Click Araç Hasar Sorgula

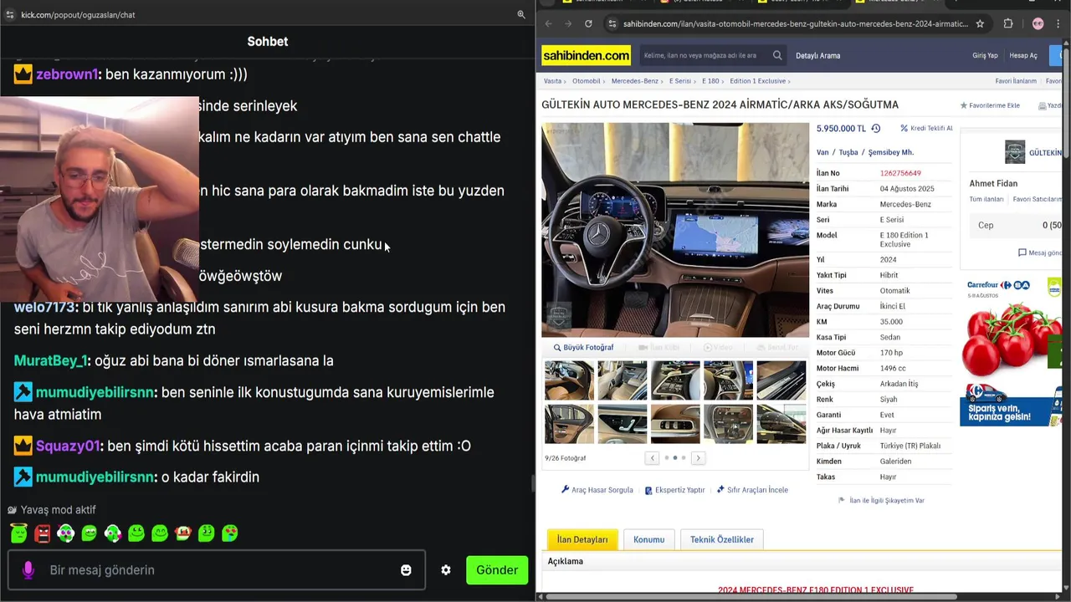[597, 490]
